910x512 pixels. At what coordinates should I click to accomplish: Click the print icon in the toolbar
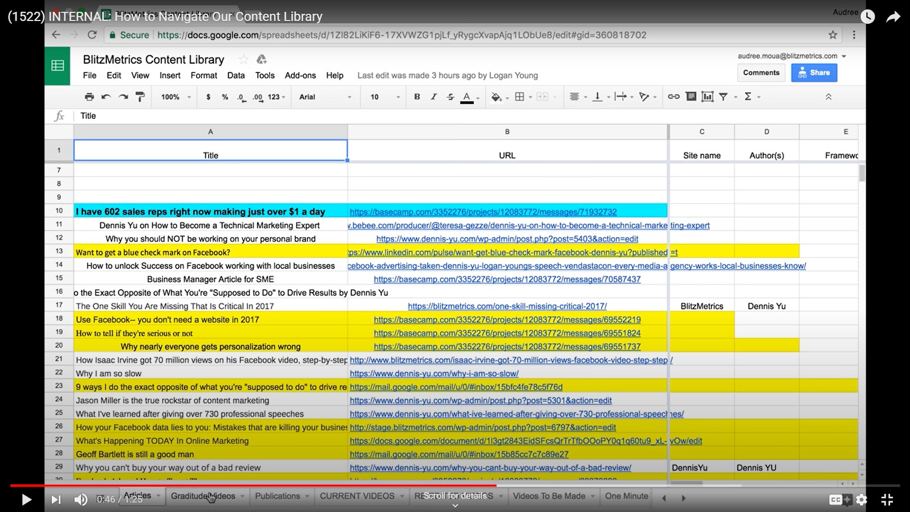coord(89,97)
